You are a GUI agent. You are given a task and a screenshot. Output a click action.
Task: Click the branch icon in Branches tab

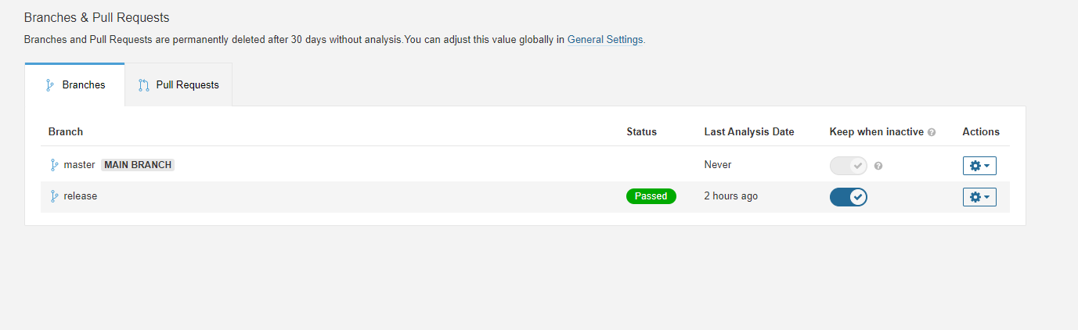tap(50, 84)
